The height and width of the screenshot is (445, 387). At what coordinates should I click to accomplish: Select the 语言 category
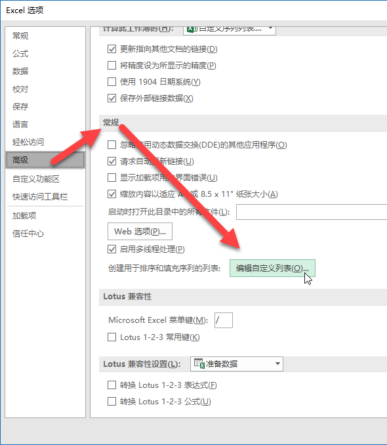[20, 124]
